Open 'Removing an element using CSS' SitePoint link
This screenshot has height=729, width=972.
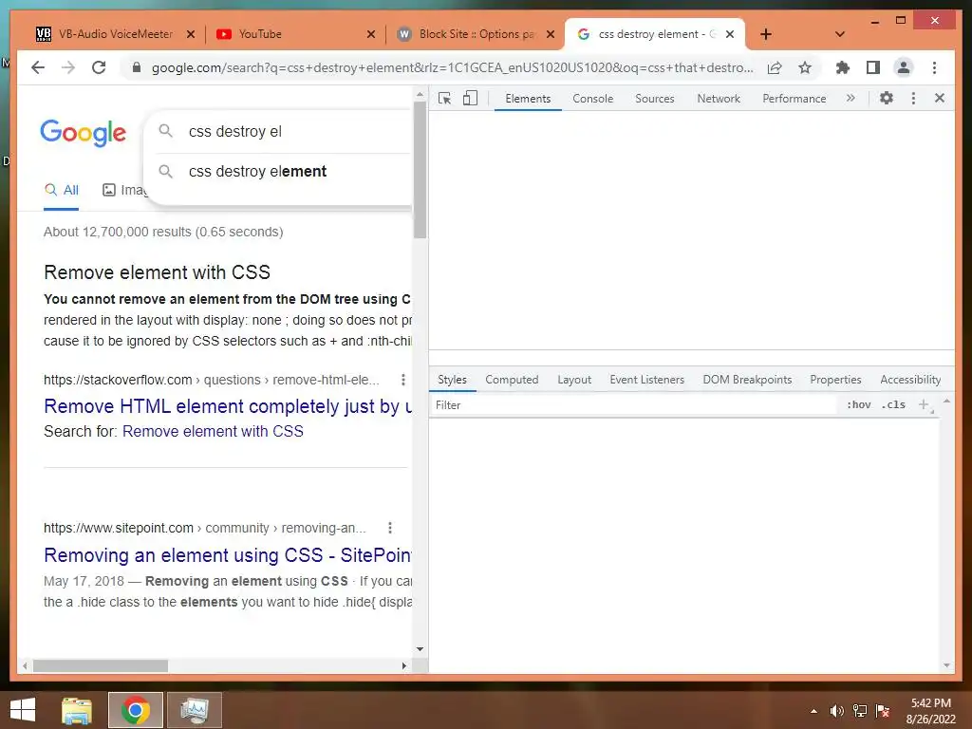[x=228, y=554]
